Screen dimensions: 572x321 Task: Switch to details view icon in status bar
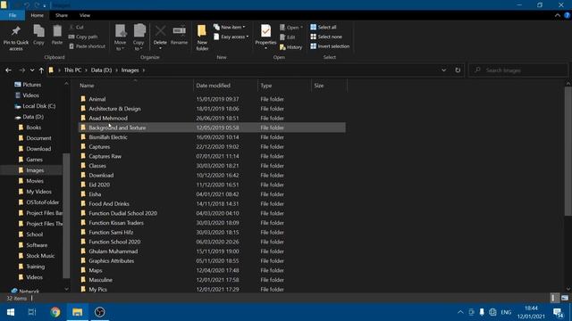tap(554, 298)
